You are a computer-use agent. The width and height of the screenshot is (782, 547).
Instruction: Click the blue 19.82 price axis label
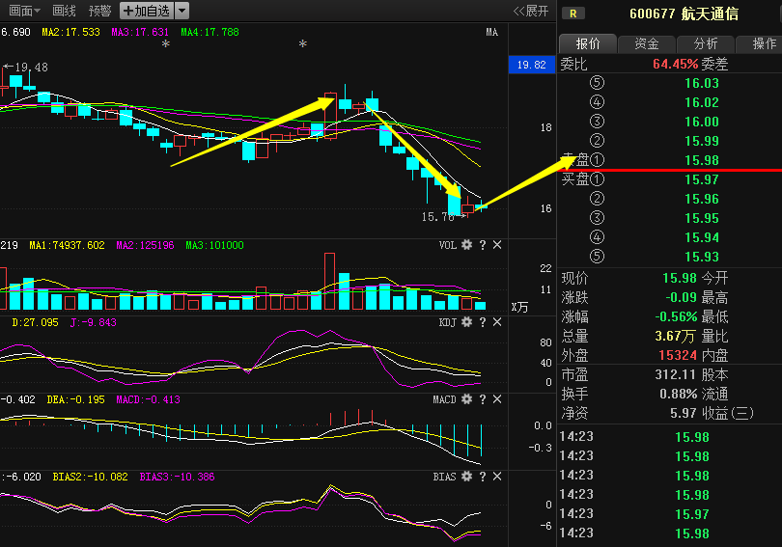(x=532, y=65)
